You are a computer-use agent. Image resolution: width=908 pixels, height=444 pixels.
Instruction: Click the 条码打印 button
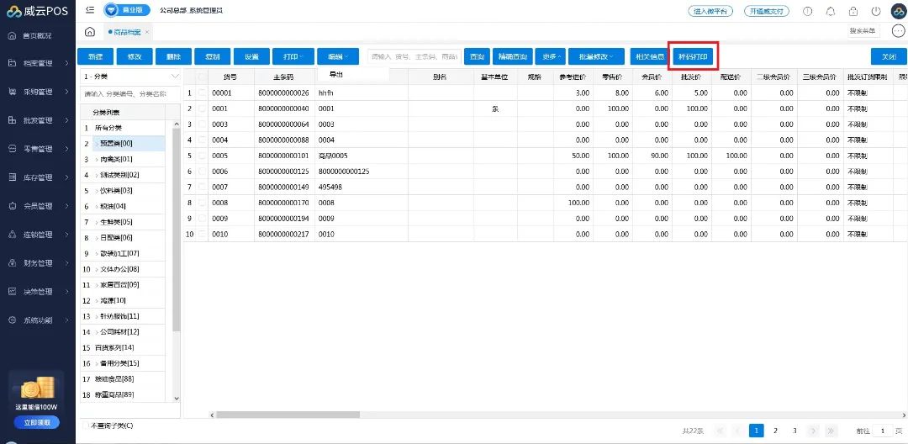pyautogui.click(x=693, y=56)
